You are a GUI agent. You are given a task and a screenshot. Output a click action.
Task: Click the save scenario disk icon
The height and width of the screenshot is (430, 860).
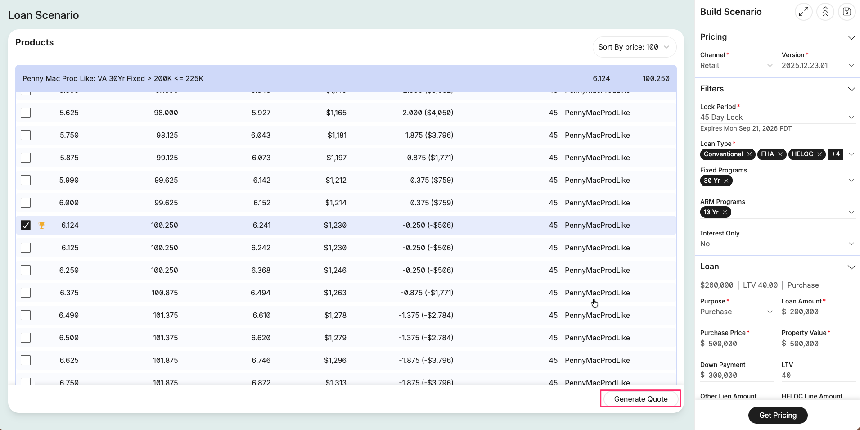point(847,12)
